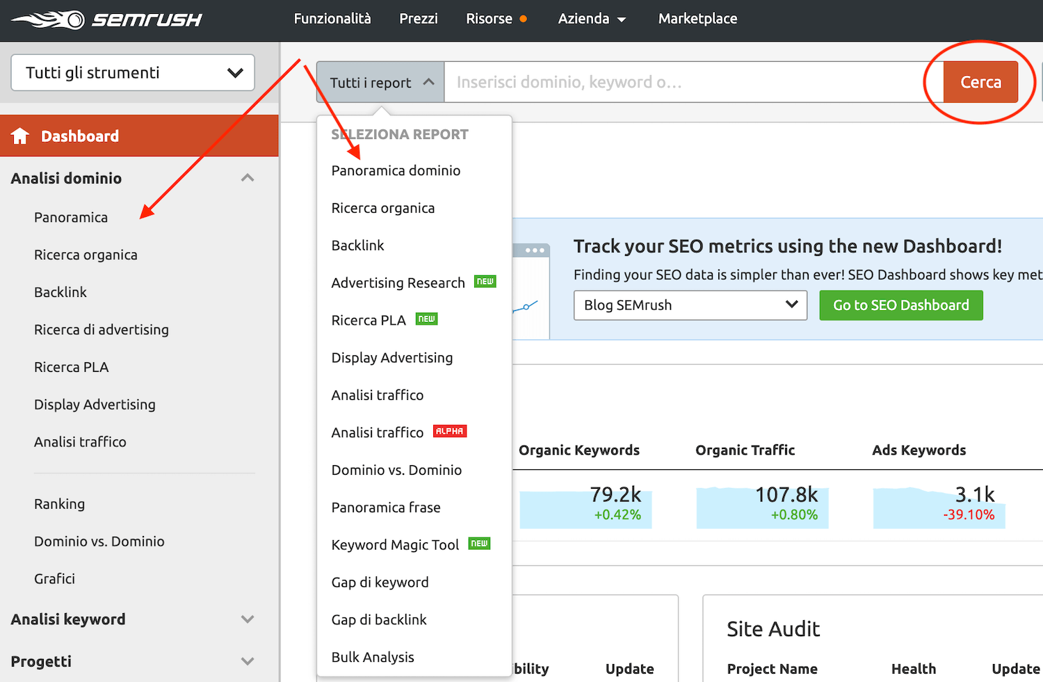Open Dominio vs. Dominio in the sidebar

(99, 542)
